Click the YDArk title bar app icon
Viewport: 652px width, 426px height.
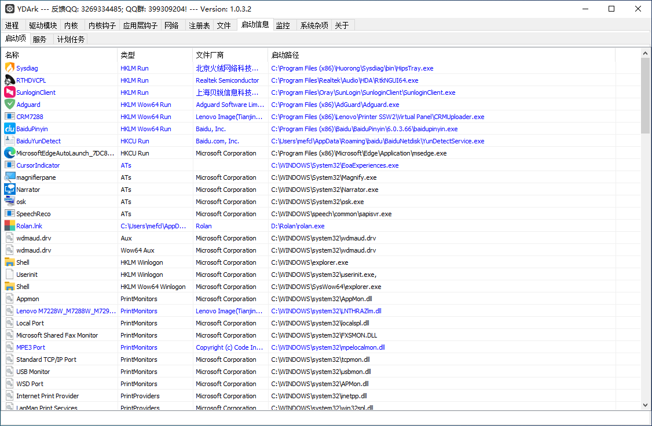pyautogui.click(x=9, y=9)
